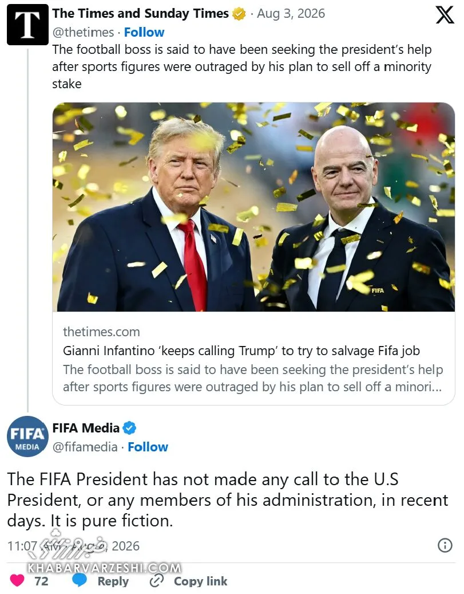Image resolution: width=464 pixels, height=594 pixels.
Task: Click the reply speech bubble icon
Action: [x=80, y=580]
